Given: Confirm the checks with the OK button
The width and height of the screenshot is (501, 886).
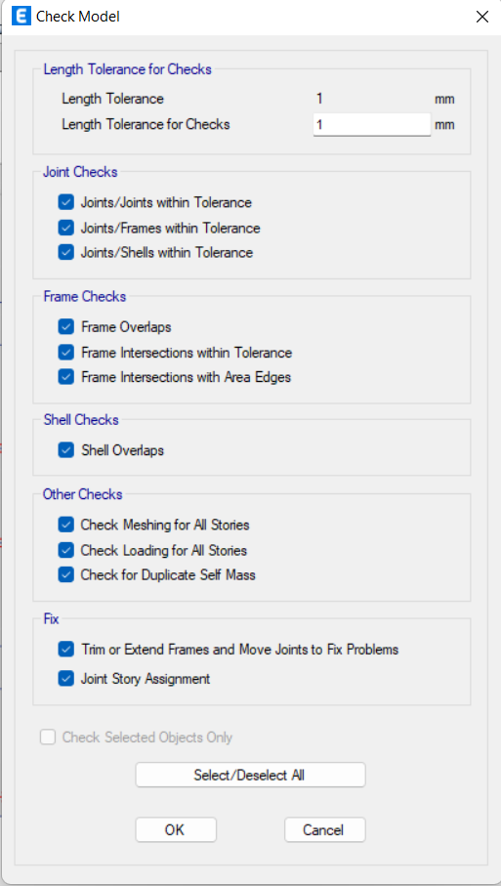Looking at the screenshot, I should (176, 829).
